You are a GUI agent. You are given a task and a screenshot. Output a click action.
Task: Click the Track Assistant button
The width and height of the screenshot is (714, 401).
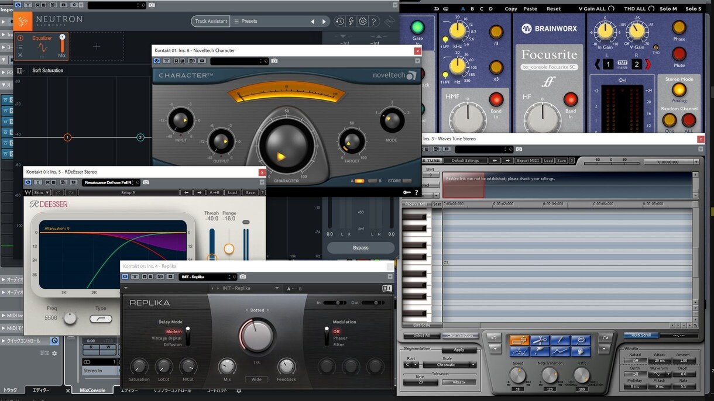point(211,22)
